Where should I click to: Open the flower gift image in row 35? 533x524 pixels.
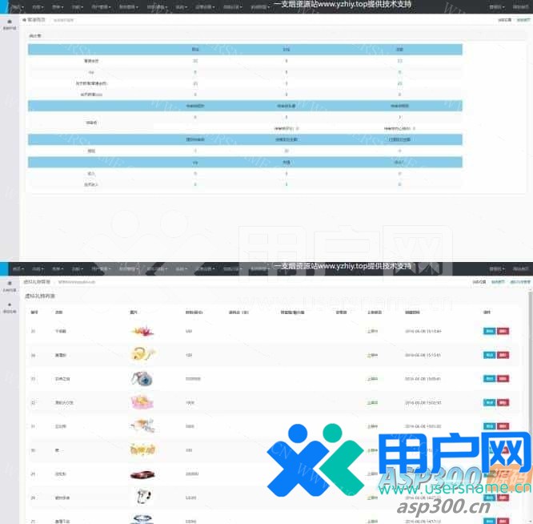point(142,330)
